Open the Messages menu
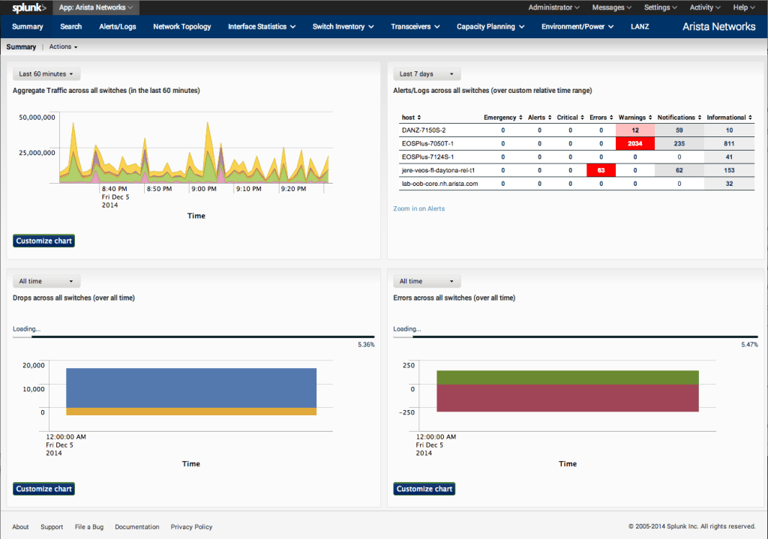 click(612, 7)
